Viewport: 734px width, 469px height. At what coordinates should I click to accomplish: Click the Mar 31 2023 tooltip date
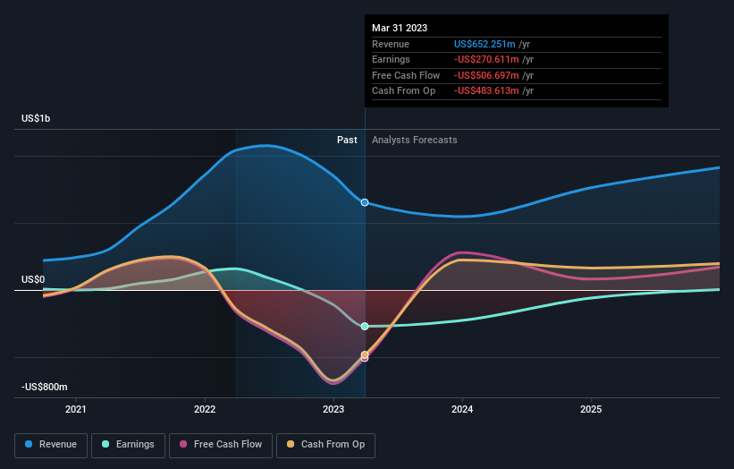click(400, 28)
